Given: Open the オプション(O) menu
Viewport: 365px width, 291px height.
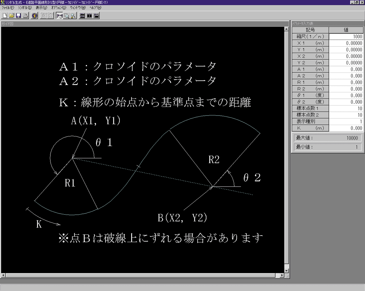Looking at the screenshot, I should (58, 7).
